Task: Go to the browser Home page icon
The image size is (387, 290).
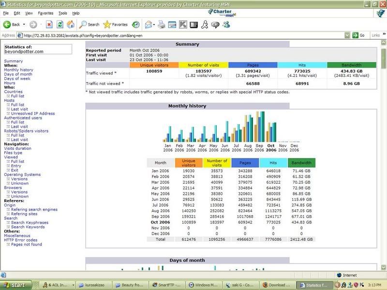Action: [x=71, y=24]
